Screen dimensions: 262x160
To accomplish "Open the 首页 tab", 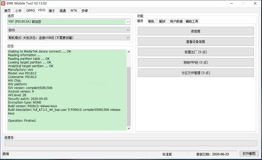I will click(8, 11).
